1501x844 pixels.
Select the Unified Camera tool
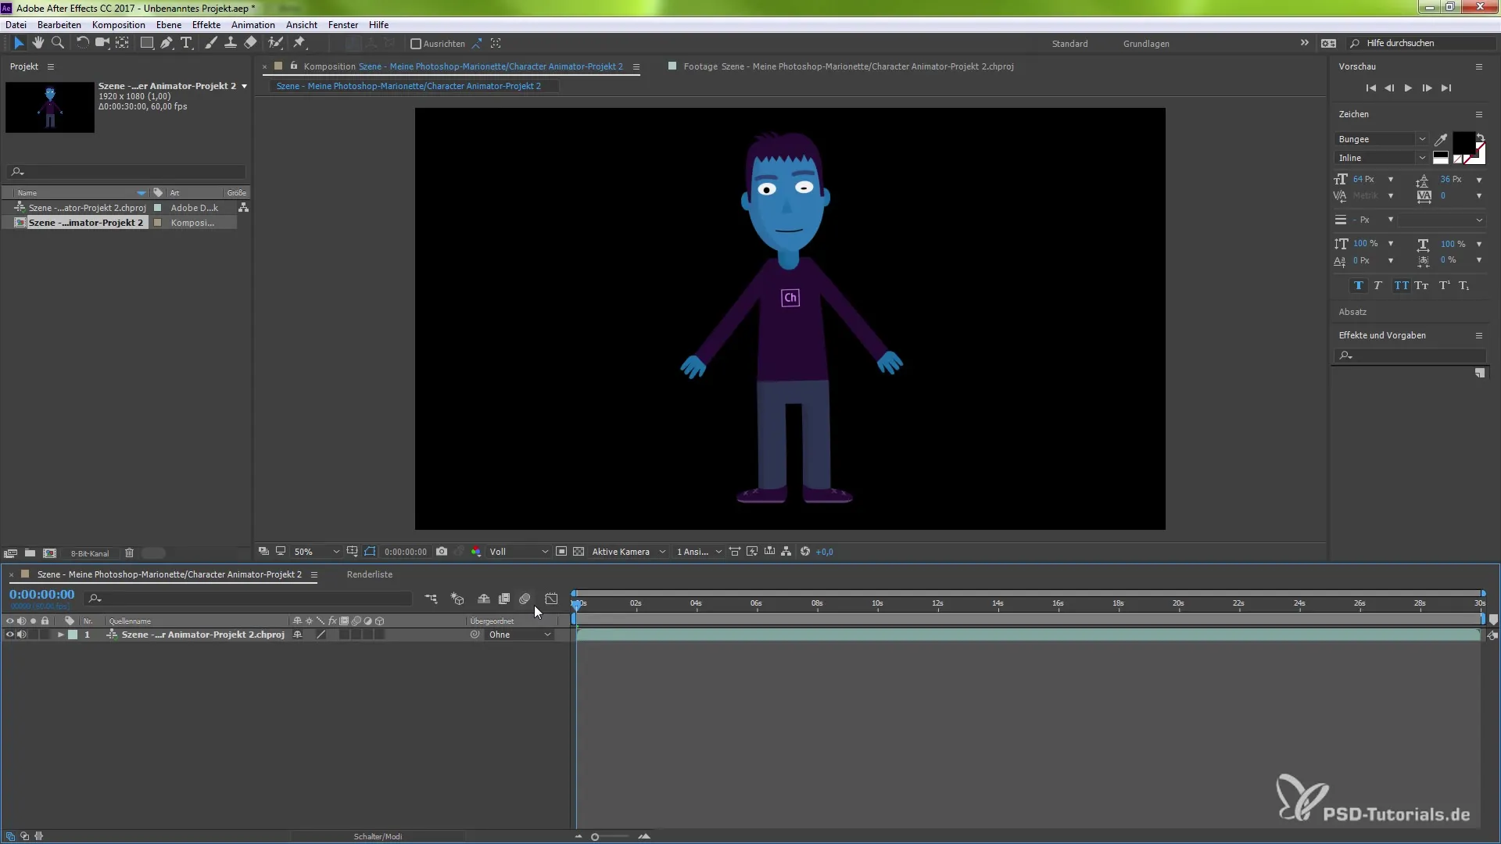(x=102, y=43)
